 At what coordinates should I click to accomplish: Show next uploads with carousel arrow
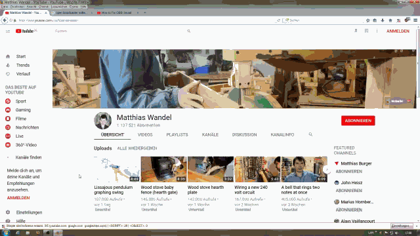tap(327, 169)
